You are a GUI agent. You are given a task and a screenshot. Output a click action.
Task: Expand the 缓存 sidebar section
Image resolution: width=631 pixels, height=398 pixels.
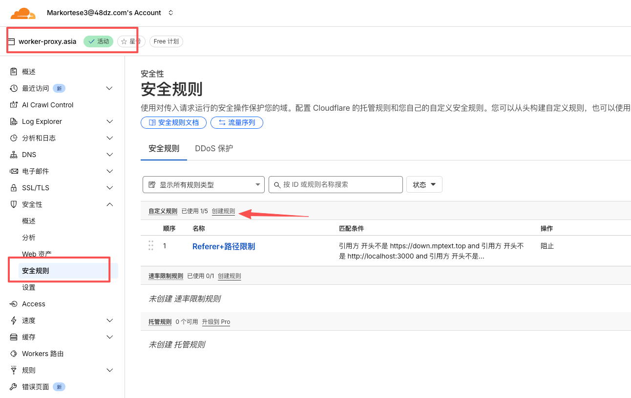109,337
